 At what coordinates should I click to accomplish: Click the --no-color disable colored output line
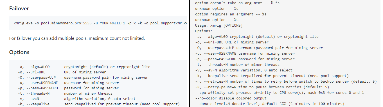pos(231,98)
